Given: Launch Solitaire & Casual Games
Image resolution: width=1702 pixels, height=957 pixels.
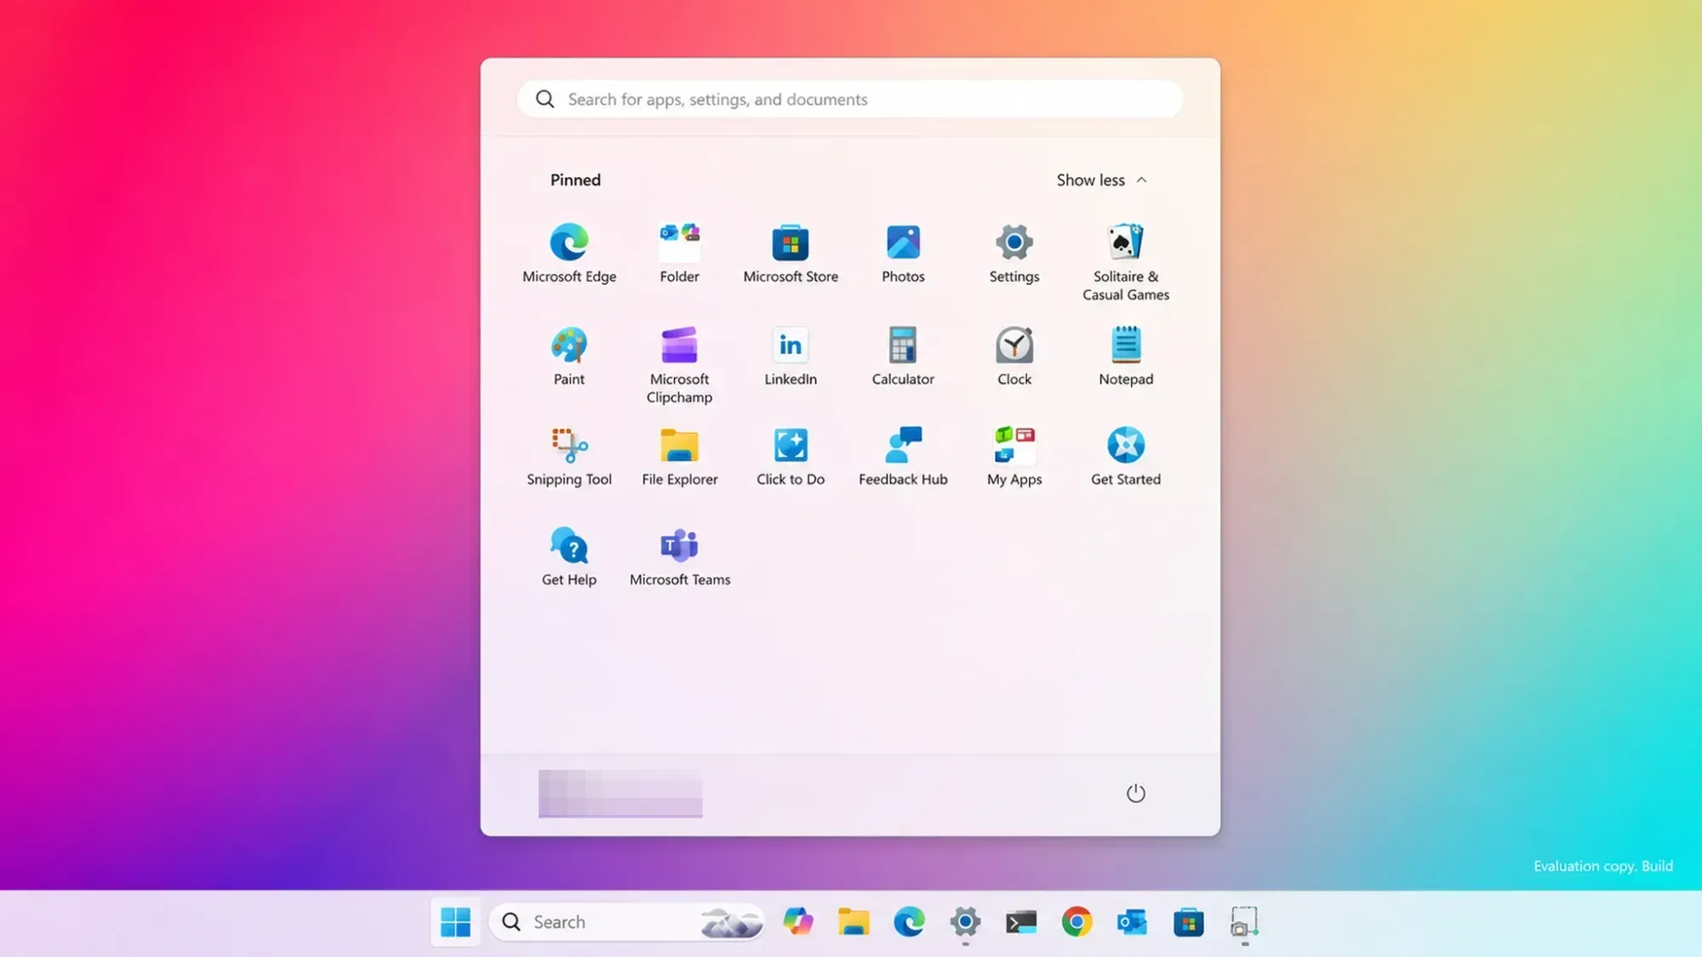Looking at the screenshot, I should (1126, 262).
